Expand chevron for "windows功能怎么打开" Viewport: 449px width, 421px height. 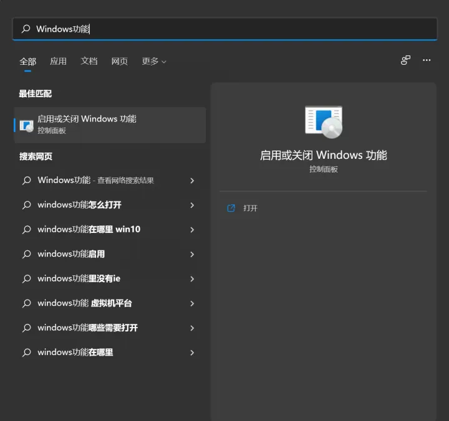click(192, 205)
